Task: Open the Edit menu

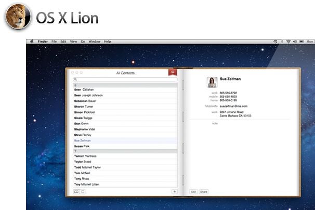Action: pyautogui.click(x=63, y=42)
